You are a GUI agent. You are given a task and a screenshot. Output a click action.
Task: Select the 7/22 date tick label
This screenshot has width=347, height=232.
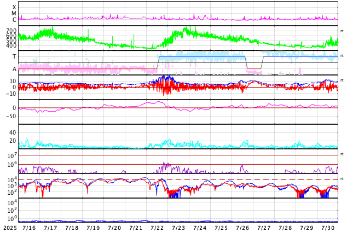tap(157, 228)
